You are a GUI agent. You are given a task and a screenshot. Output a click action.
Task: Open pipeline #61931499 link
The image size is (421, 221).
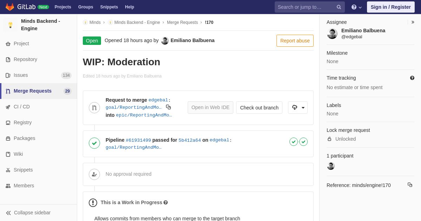[x=138, y=140]
